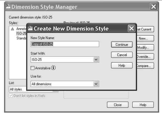Click Help in Create New Dimension Style

point(122,65)
